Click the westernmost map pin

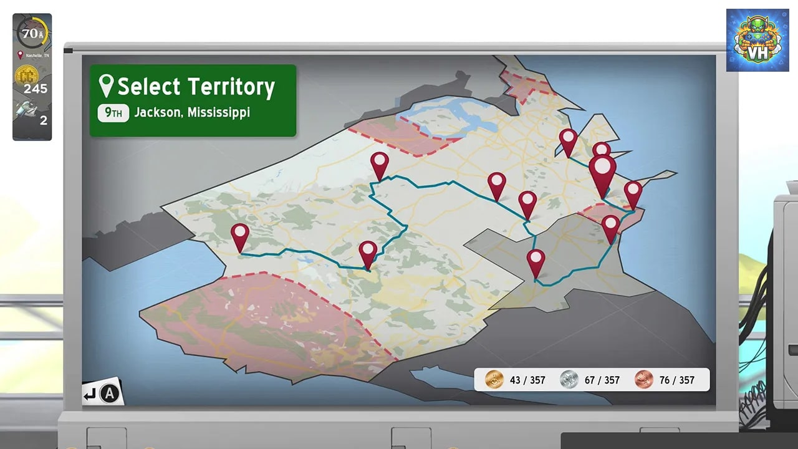tap(240, 238)
